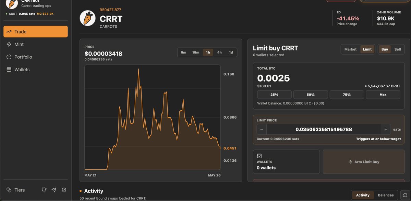Decrease limit price with minus button
This screenshot has height=201, width=411.
[262, 129]
